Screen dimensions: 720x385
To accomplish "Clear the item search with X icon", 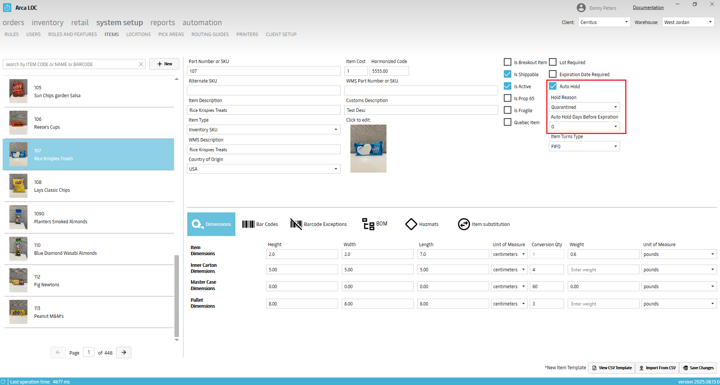I will coord(141,65).
